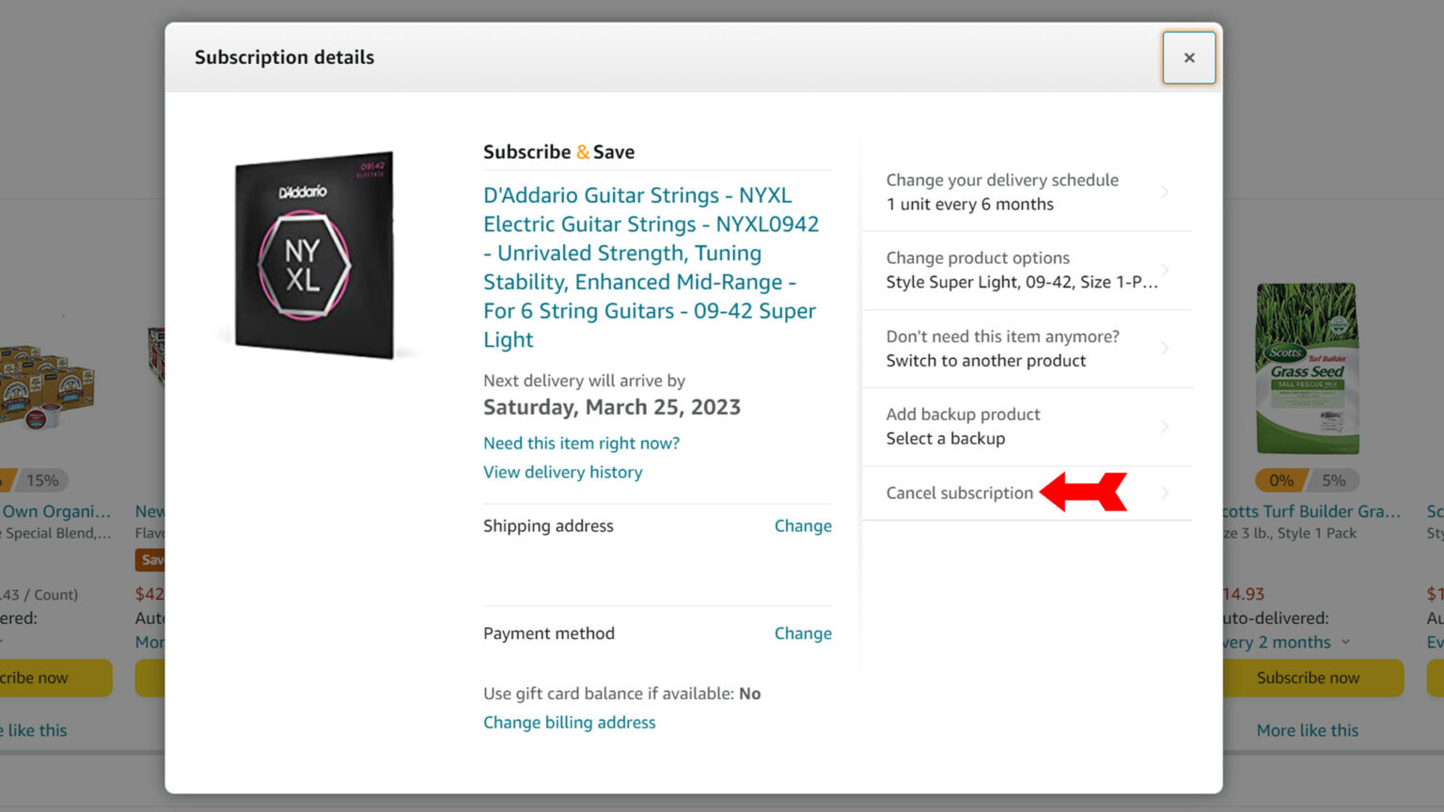Open View delivery history
1444x812 pixels.
click(x=562, y=472)
